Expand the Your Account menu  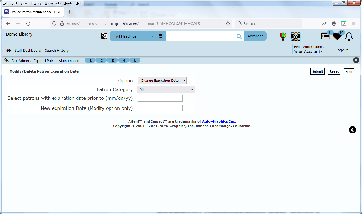[x=308, y=51]
